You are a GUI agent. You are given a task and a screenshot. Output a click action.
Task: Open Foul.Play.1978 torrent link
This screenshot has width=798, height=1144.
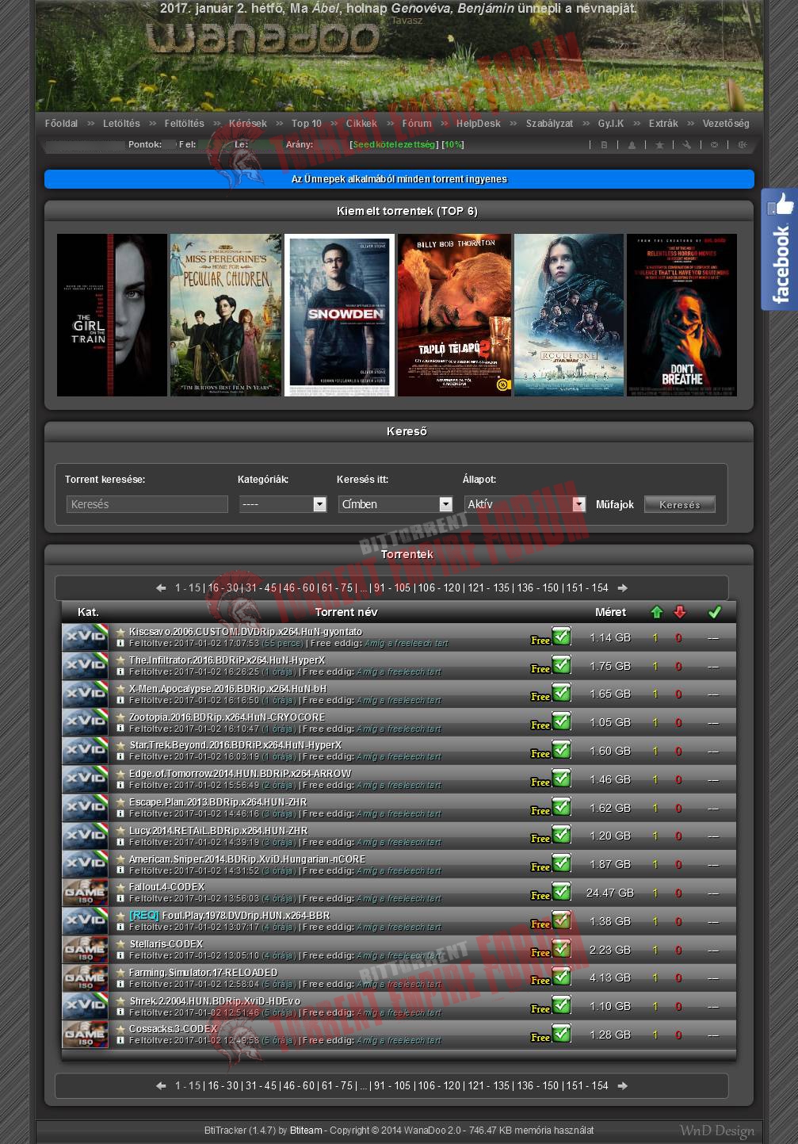246,916
